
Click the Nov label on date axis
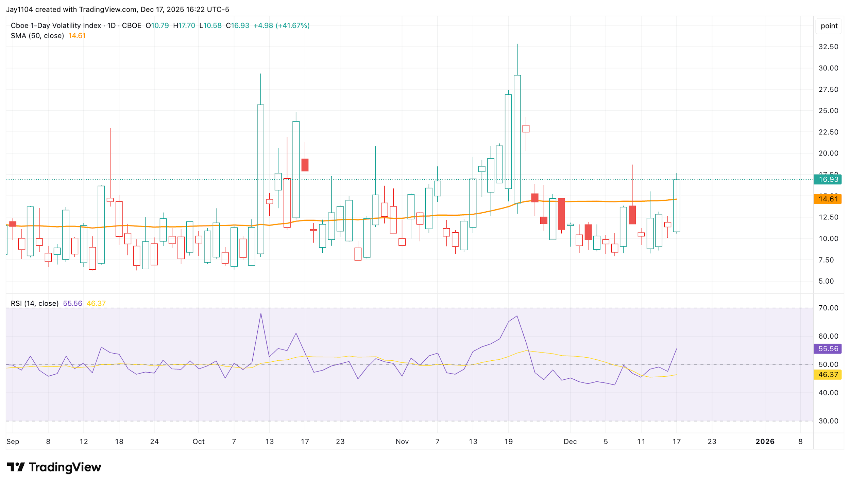[402, 442]
